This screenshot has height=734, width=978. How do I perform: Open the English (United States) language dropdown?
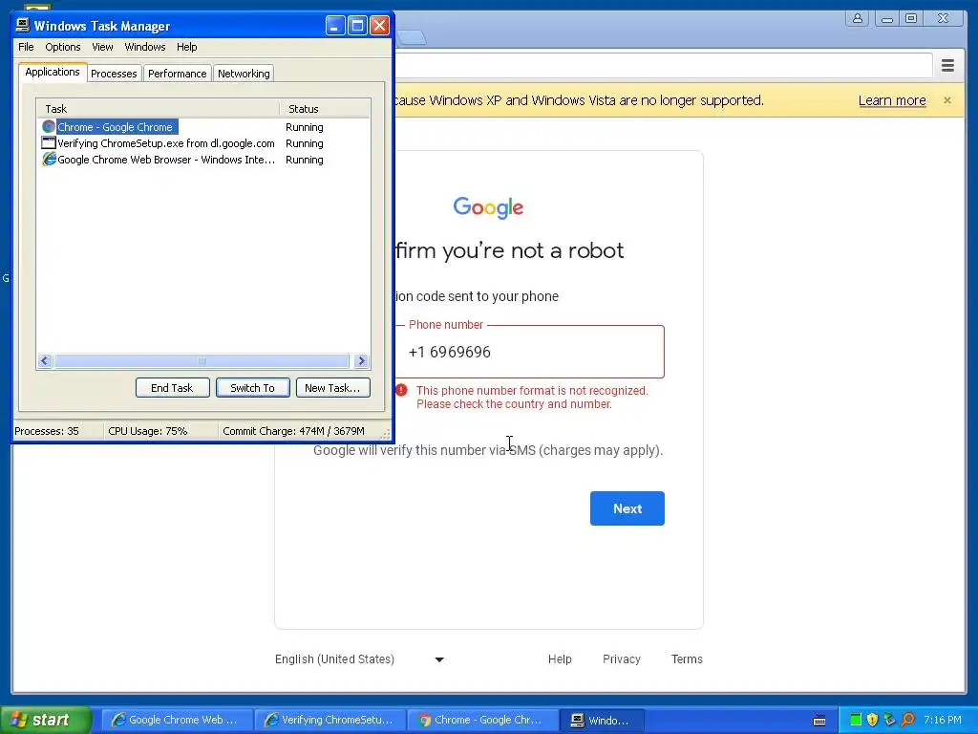pyautogui.click(x=360, y=659)
